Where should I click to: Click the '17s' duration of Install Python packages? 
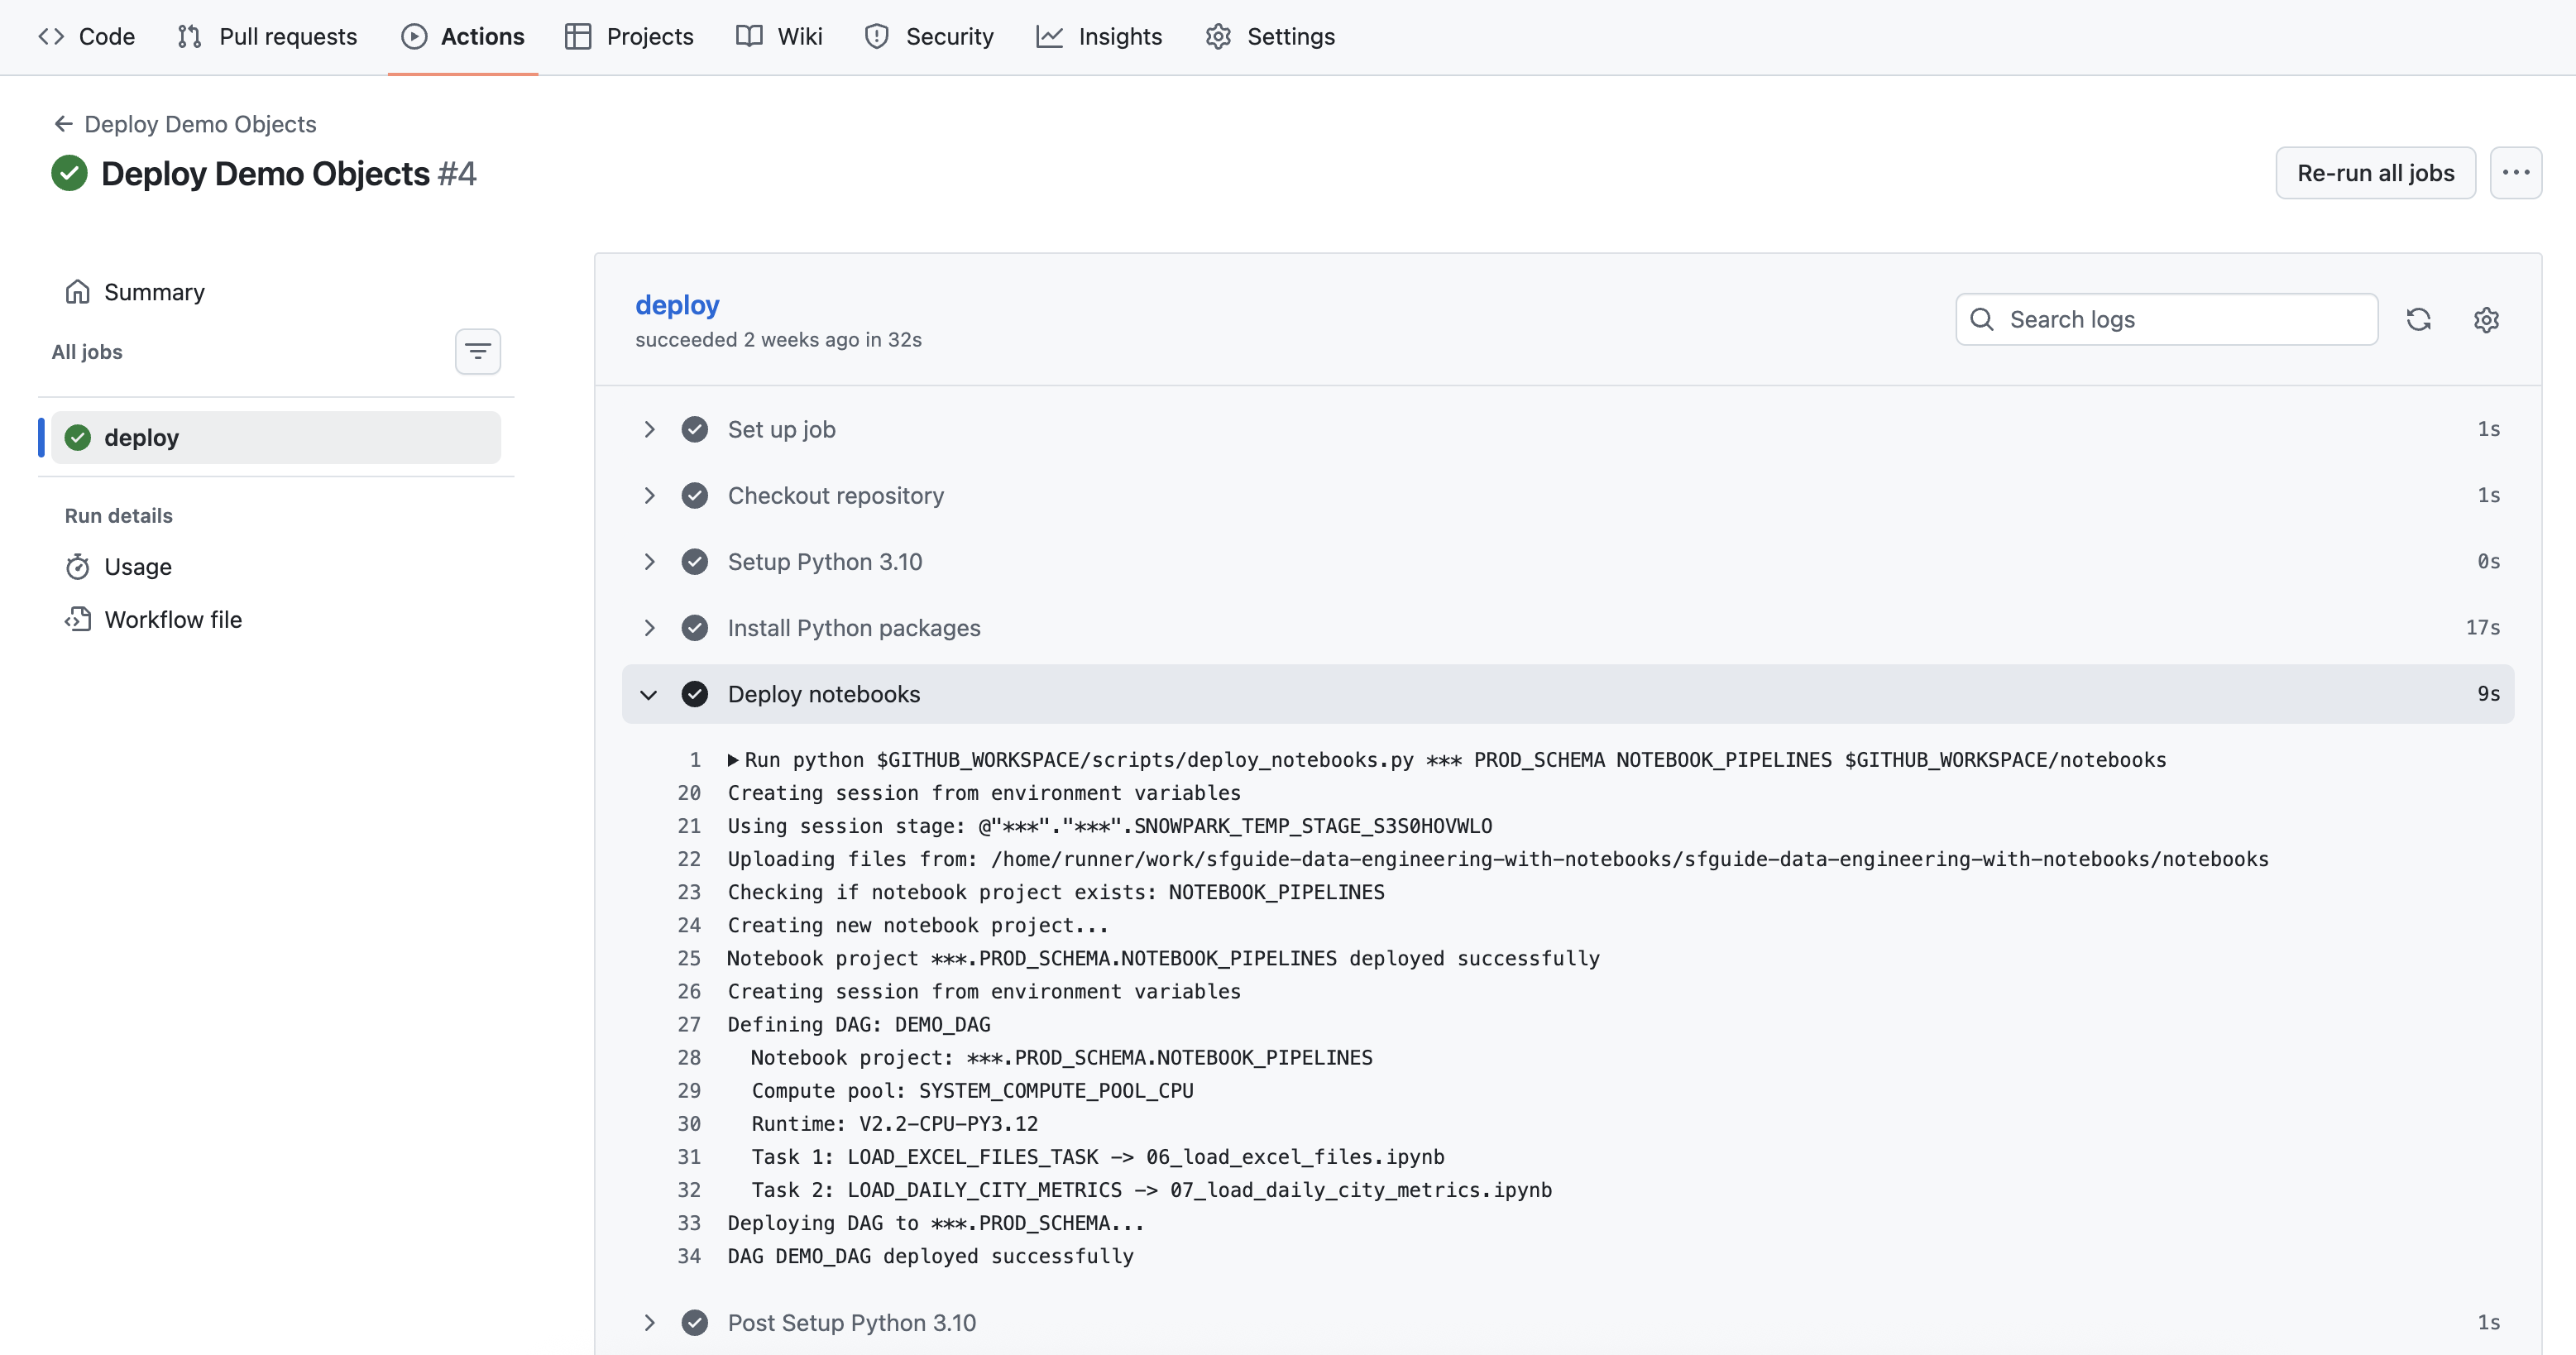pyautogui.click(x=2482, y=628)
